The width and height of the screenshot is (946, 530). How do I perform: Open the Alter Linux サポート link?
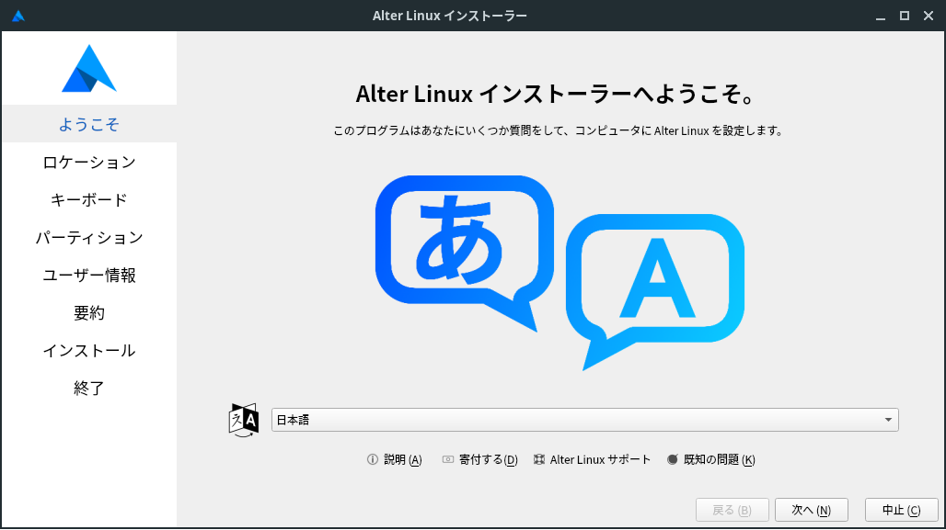pyautogui.click(x=593, y=459)
